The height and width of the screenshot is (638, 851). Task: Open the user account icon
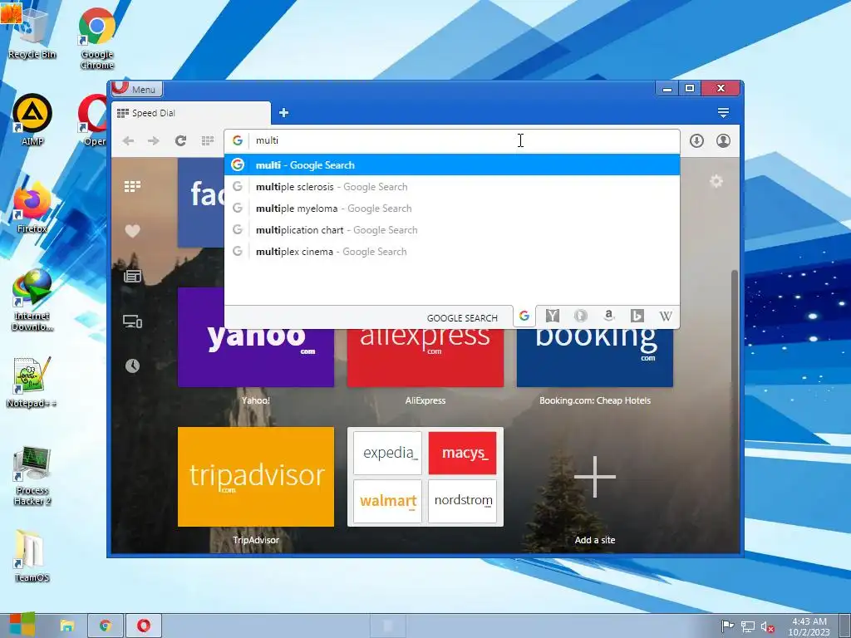pyautogui.click(x=723, y=141)
